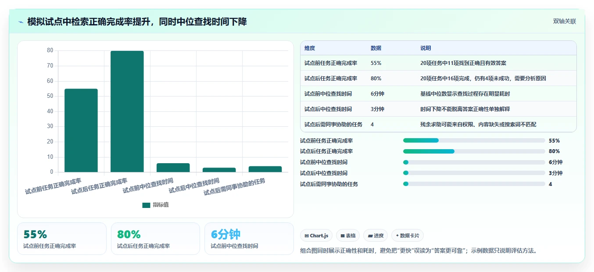The image size is (594, 272).
Task: Click table cell 6分钟
Action: pyautogui.click(x=377, y=94)
